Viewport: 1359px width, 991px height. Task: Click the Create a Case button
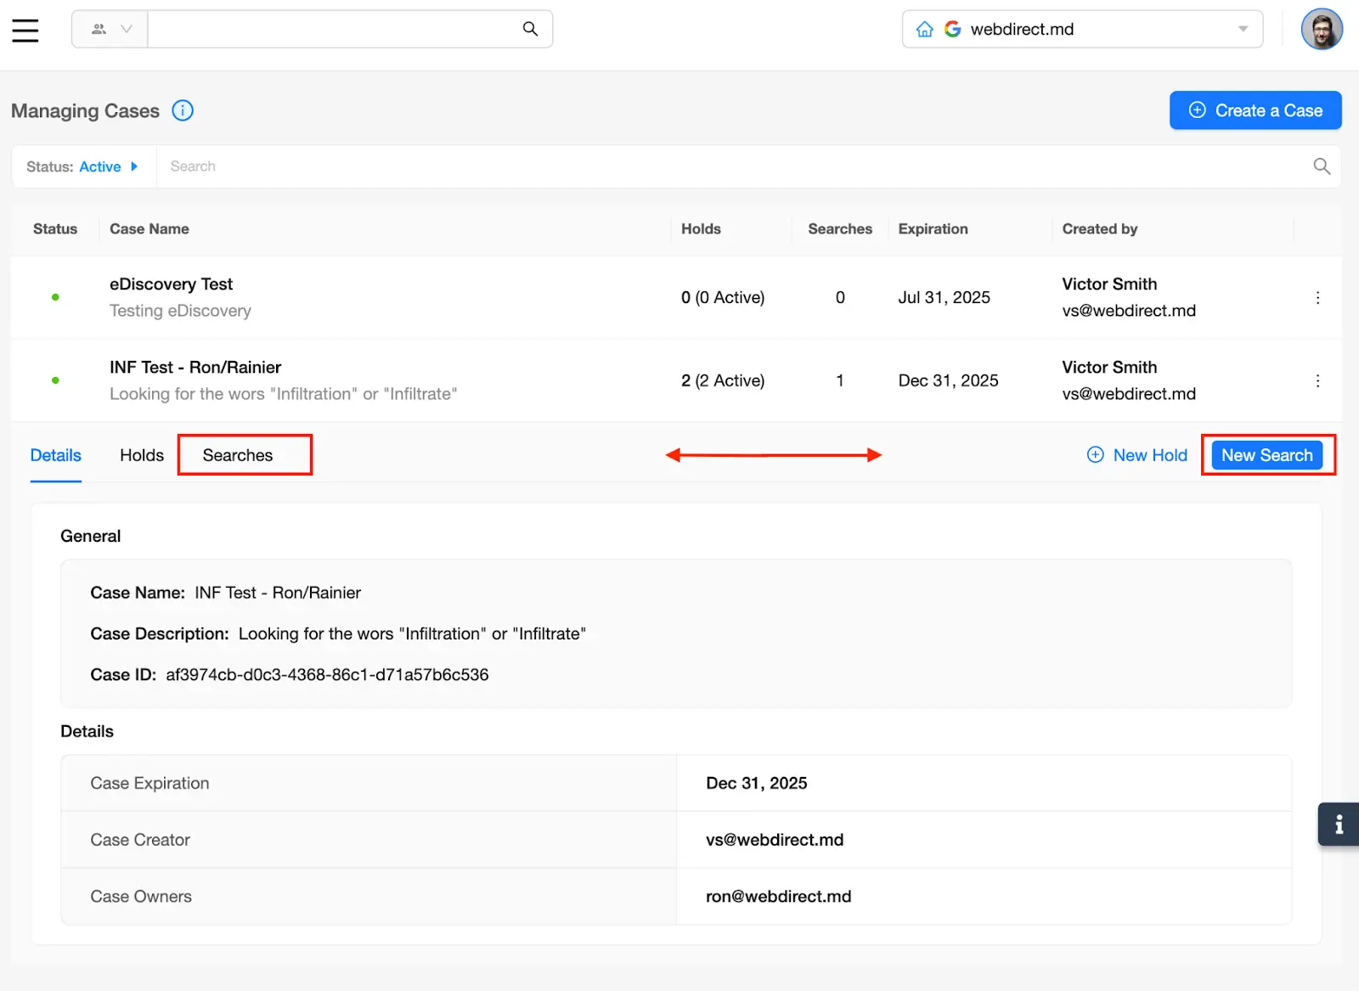click(x=1255, y=110)
